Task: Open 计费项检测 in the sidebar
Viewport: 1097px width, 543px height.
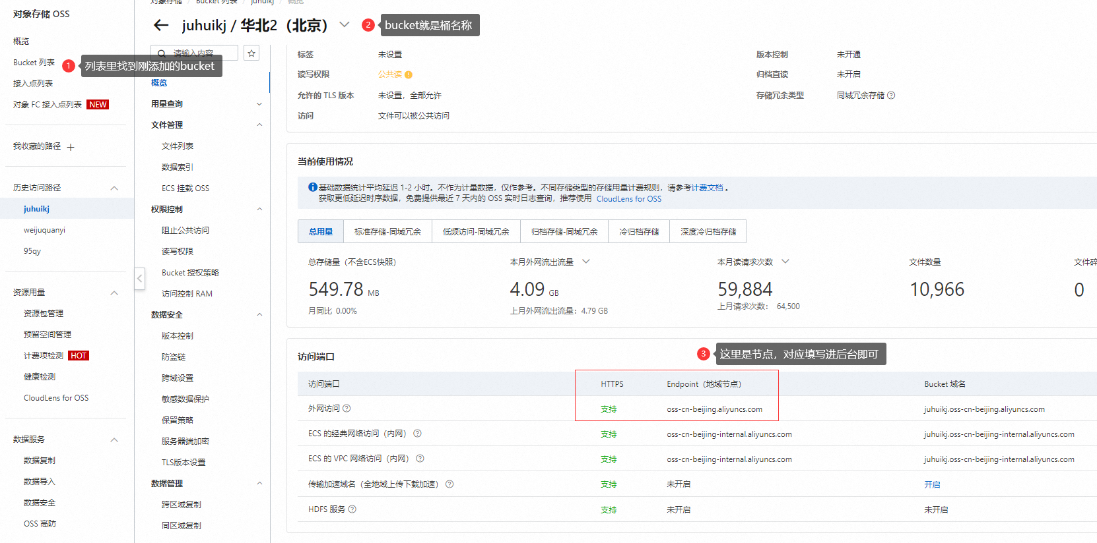Action: 44,356
